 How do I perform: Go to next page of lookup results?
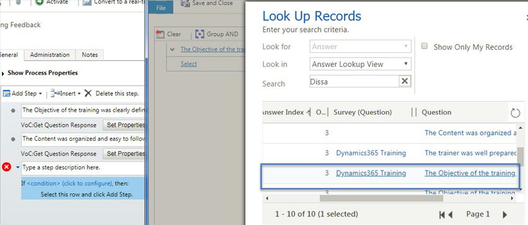pyautogui.click(x=504, y=214)
